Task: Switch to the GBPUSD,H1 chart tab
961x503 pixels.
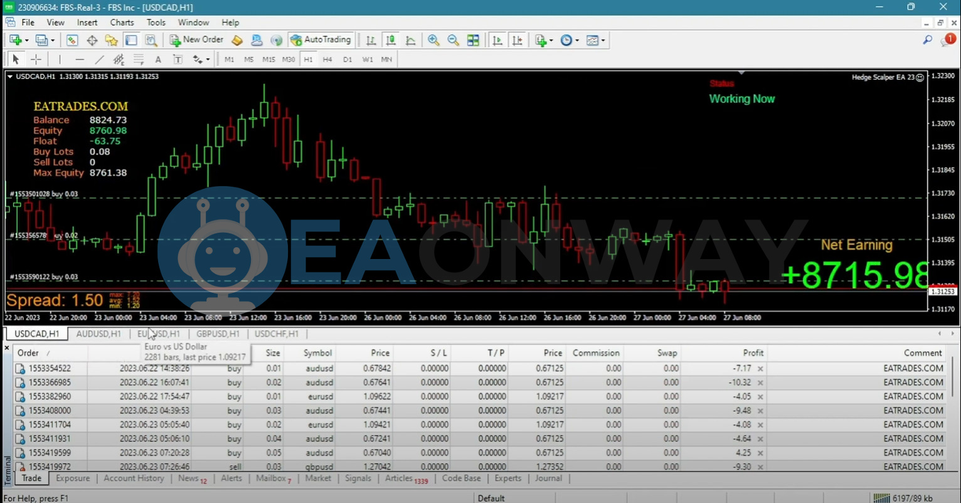Action: tap(218, 334)
